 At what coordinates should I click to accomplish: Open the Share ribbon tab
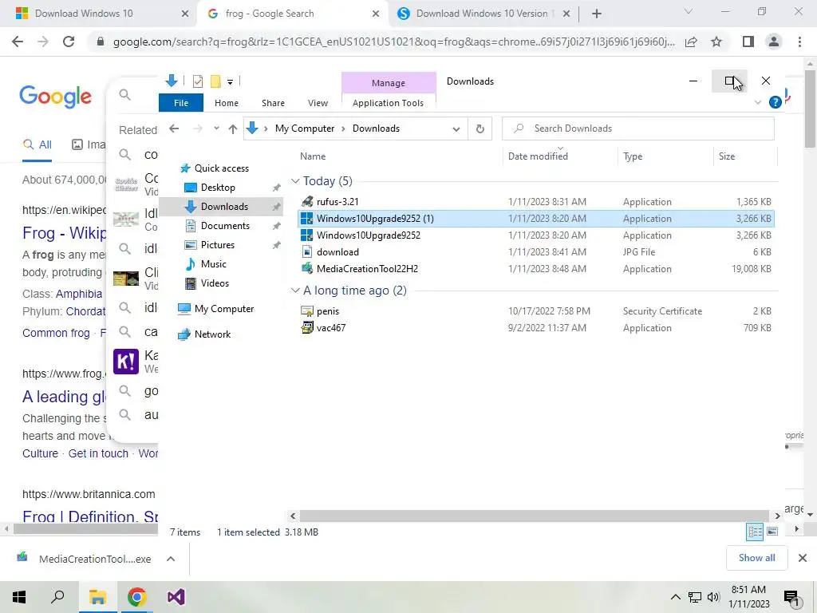click(x=273, y=103)
